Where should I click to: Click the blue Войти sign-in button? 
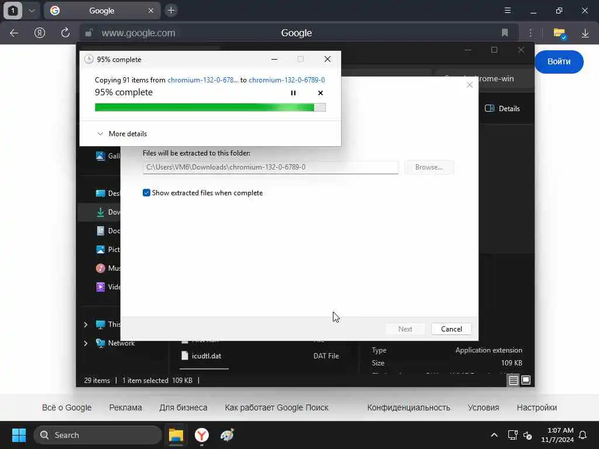point(559,61)
